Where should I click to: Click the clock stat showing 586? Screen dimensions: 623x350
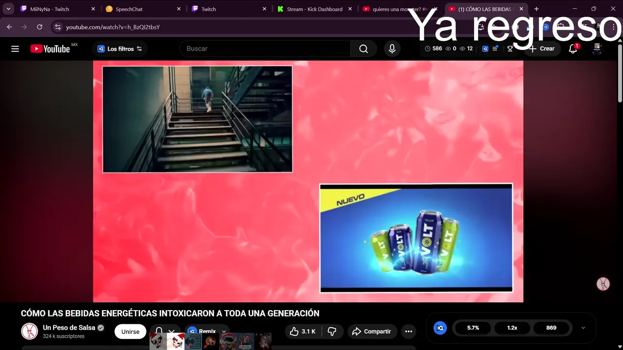click(433, 49)
